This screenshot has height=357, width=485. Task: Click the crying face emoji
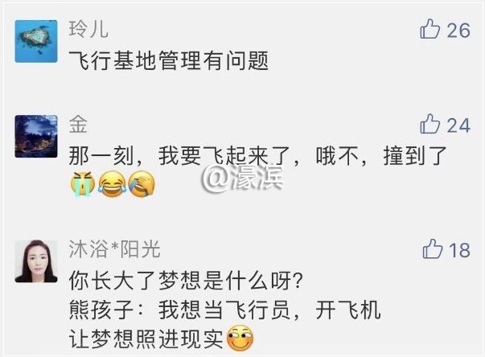[x=82, y=184]
